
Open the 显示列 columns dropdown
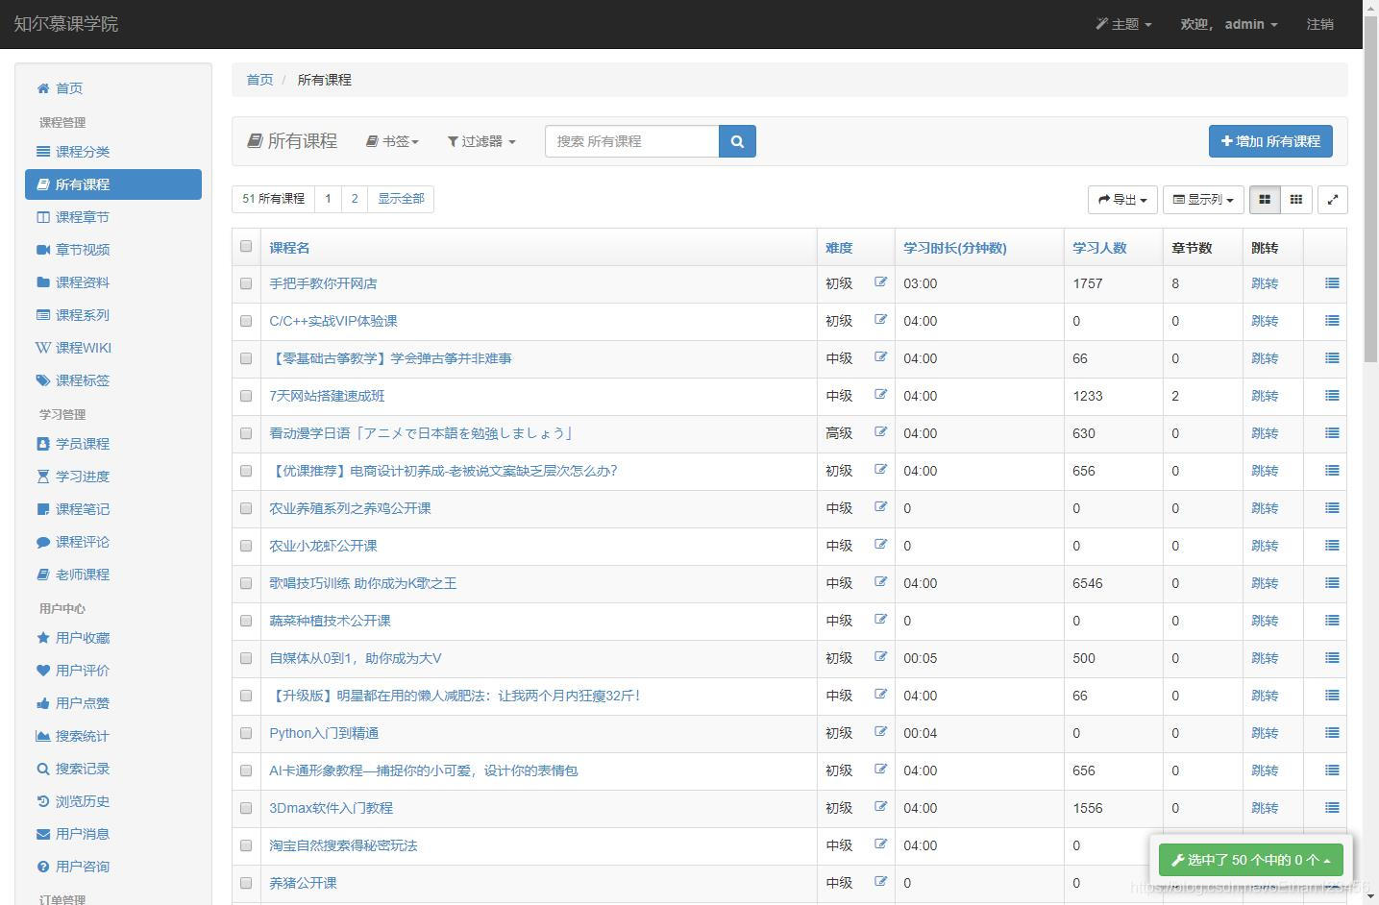point(1203,199)
